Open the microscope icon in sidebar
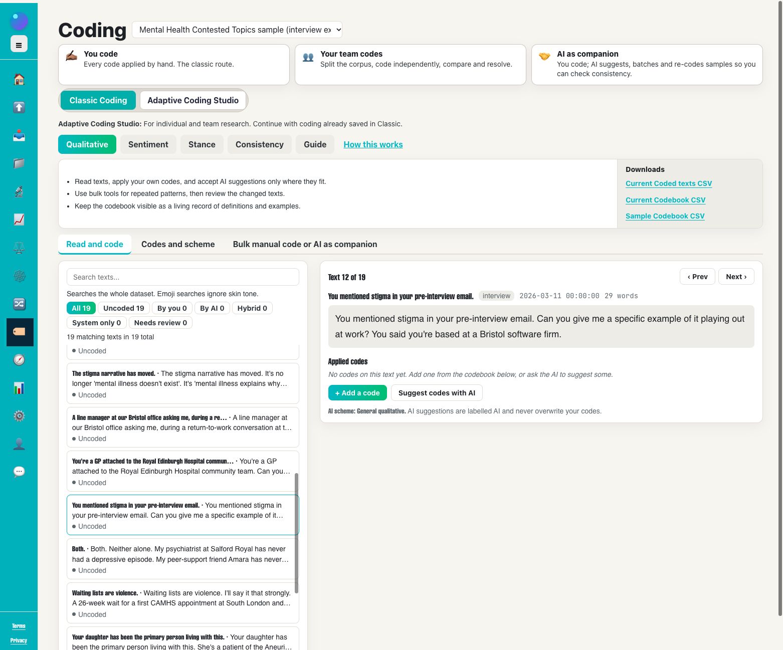The height and width of the screenshot is (650, 783). pyautogui.click(x=19, y=191)
